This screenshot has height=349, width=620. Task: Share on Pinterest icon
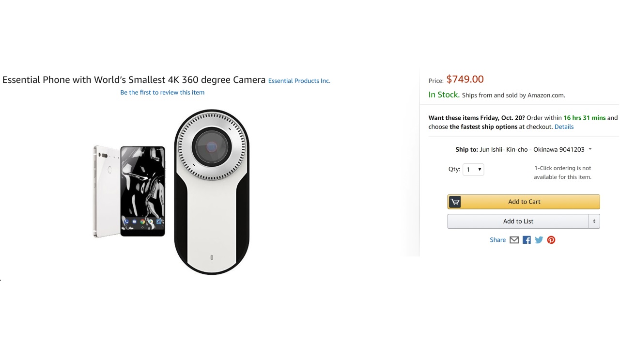(551, 240)
